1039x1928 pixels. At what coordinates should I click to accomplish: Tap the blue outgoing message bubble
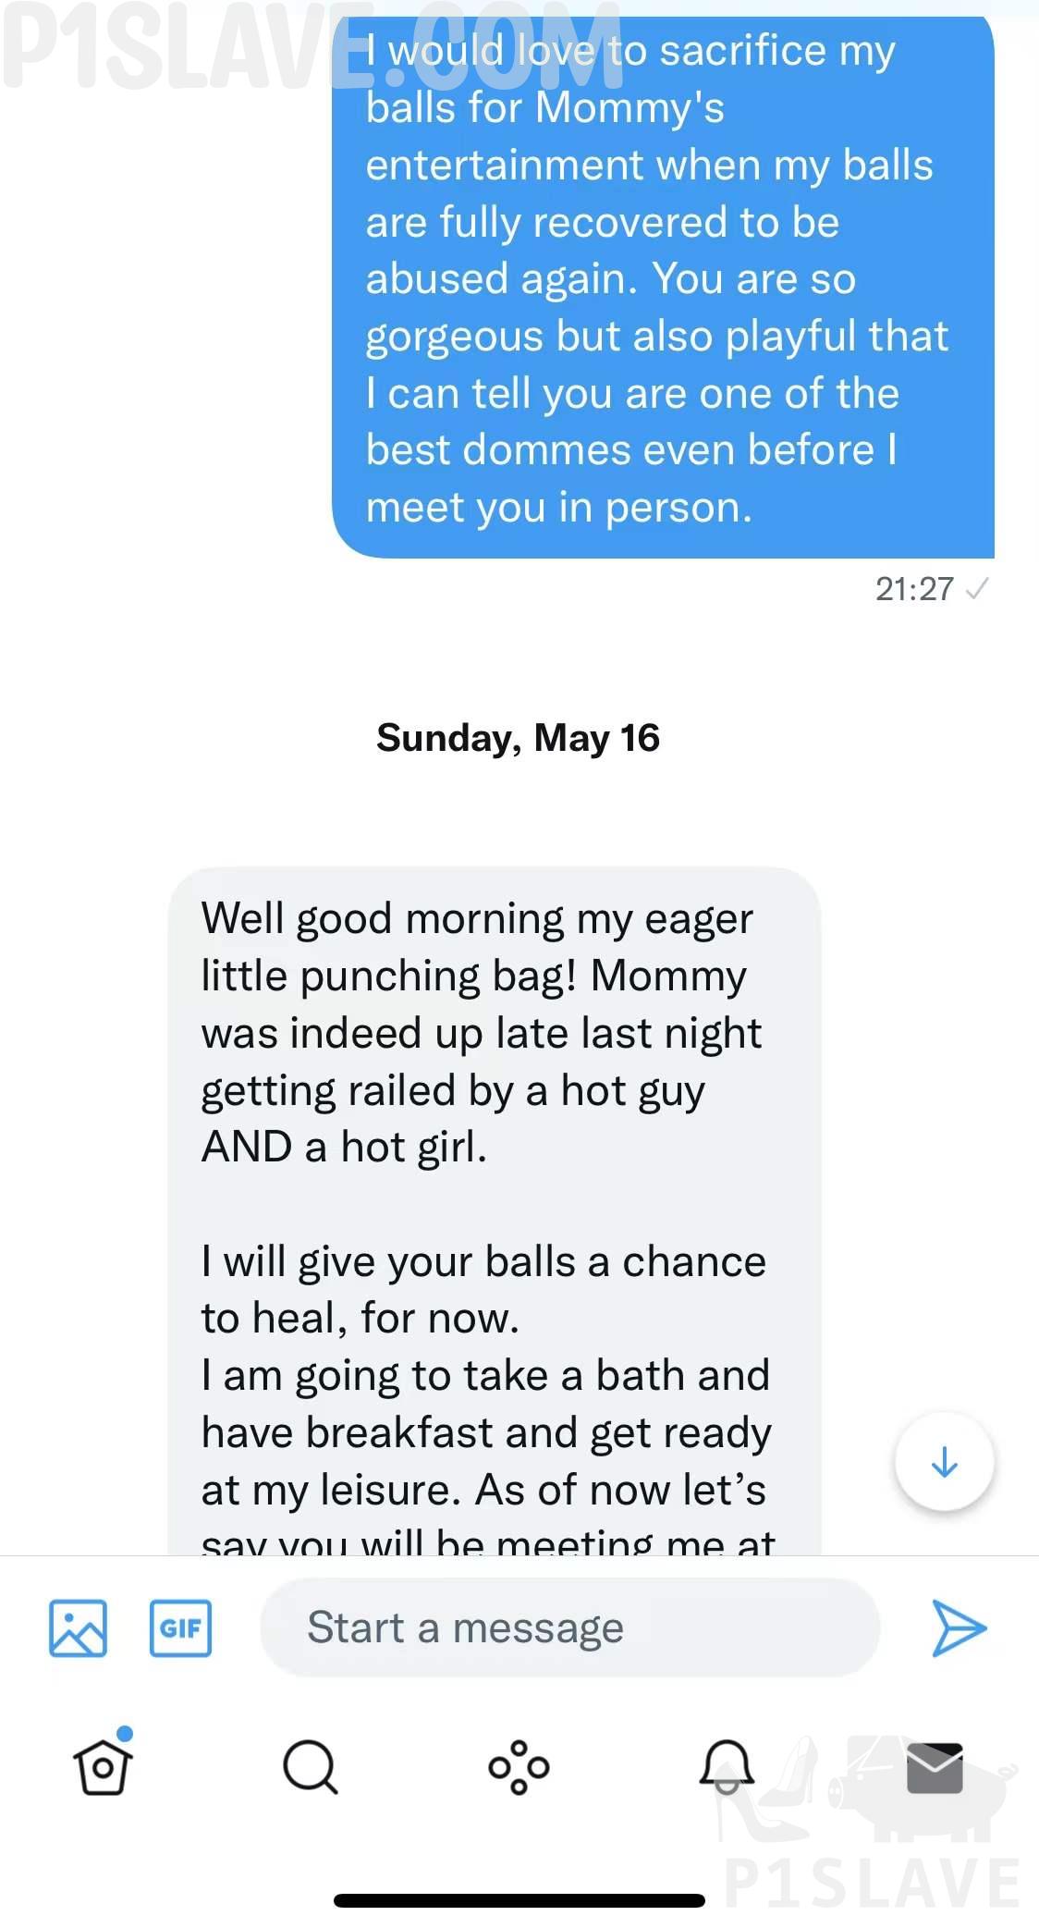point(662,279)
